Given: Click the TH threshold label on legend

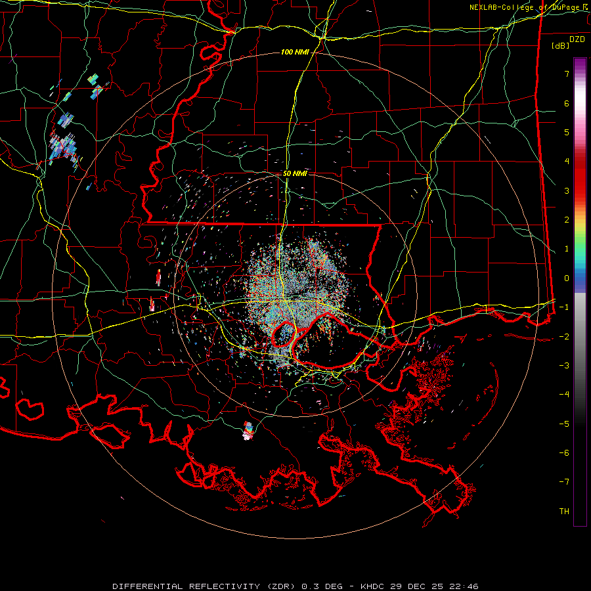Looking at the screenshot, I should [x=564, y=512].
